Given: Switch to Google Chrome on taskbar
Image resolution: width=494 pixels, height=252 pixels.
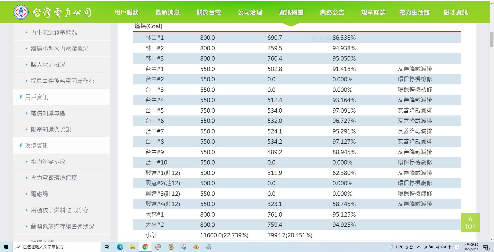Looking at the screenshot, I should pos(145,247).
